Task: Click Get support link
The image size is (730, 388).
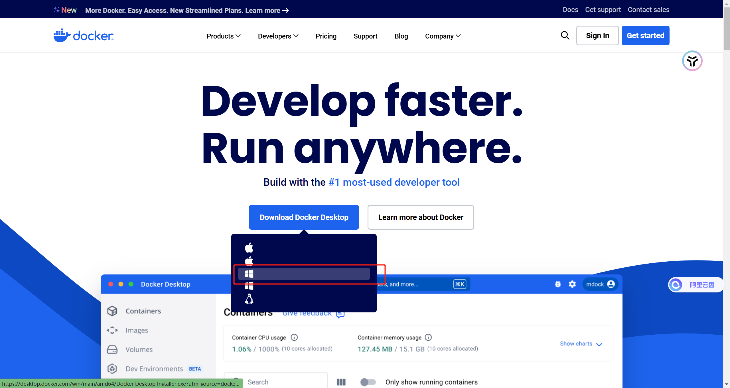Action: [x=603, y=10]
